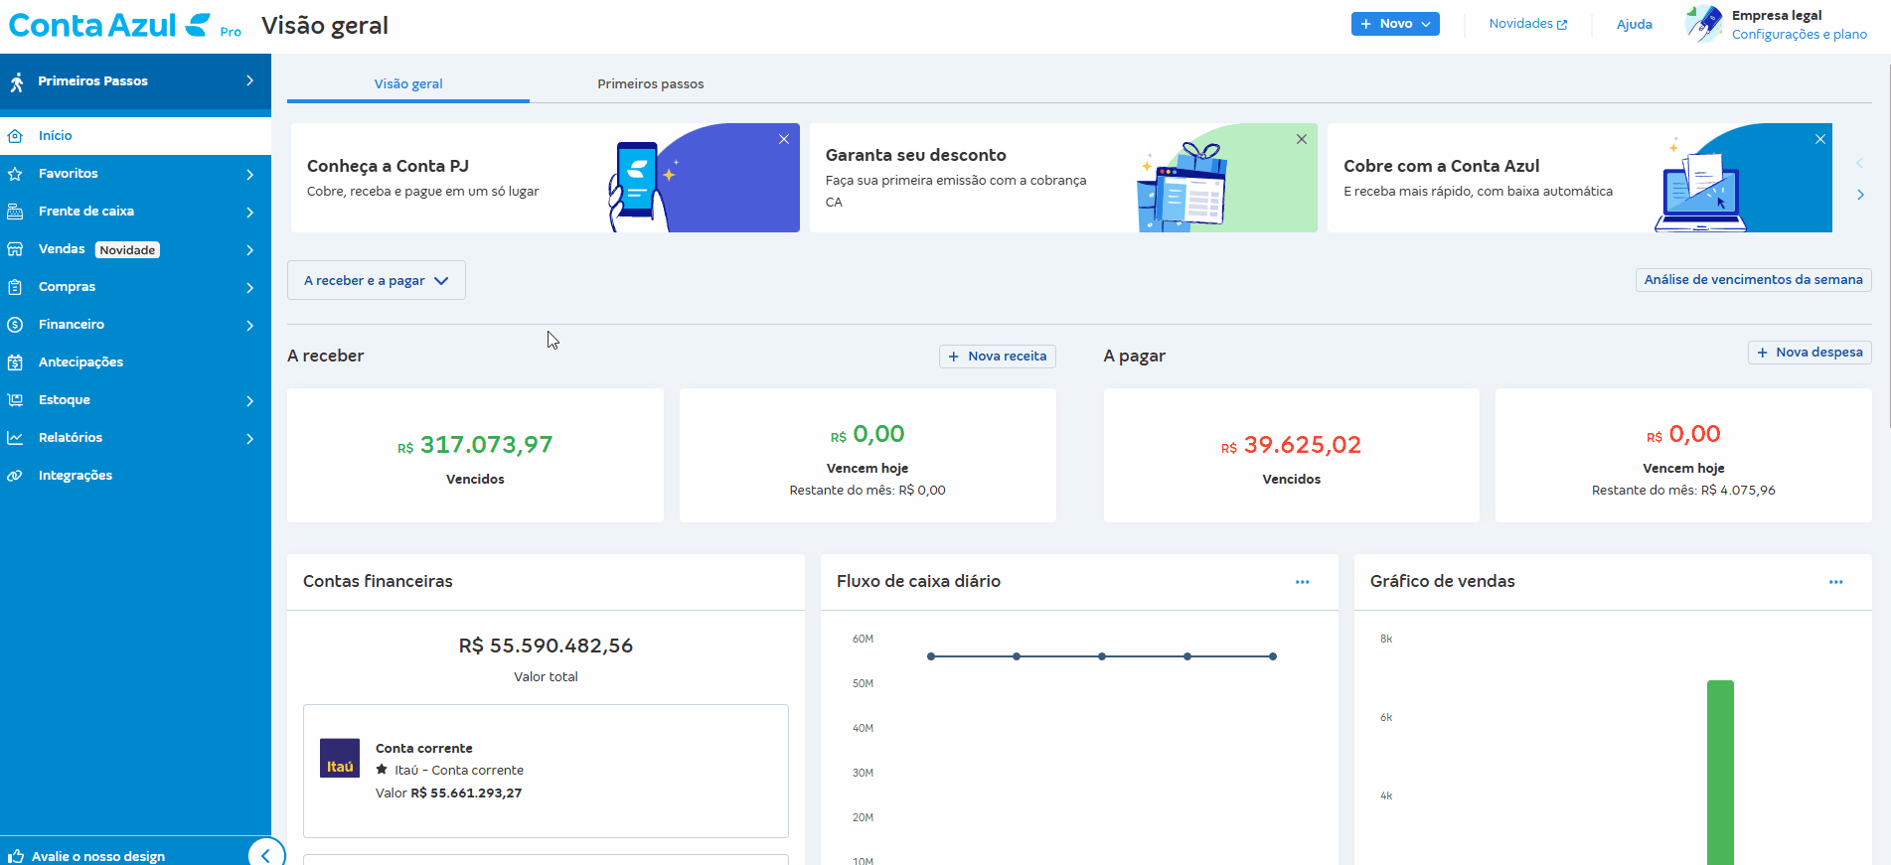This screenshot has width=1891, height=865.
Task: Expand the Relatórios submenu chevron
Action: click(x=249, y=439)
